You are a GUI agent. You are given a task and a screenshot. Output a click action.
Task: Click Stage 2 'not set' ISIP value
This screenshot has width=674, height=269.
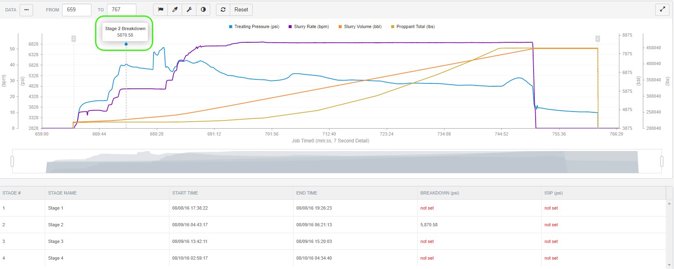(x=551, y=225)
